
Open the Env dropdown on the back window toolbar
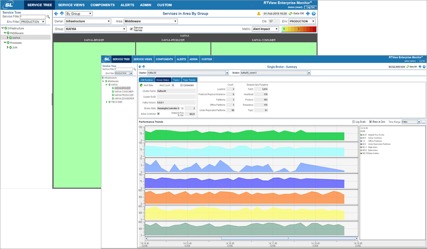(x=302, y=21)
